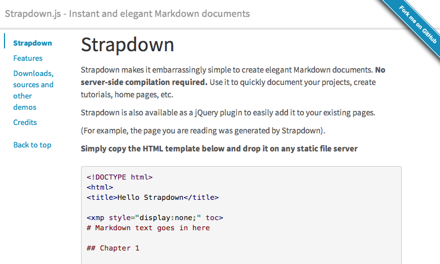440x264 pixels.
Task: Click '# Markdown text goes in here' line
Action: [148, 228]
